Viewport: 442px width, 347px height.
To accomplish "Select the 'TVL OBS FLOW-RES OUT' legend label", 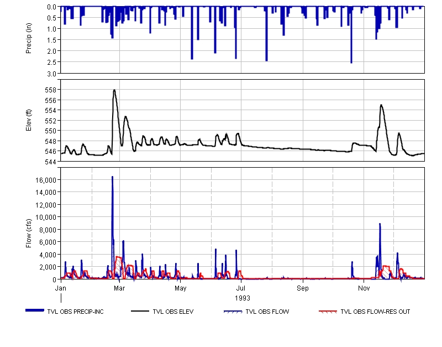I will (x=375, y=312).
